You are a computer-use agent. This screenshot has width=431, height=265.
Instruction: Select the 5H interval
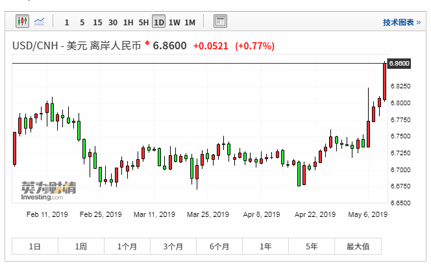[x=143, y=22]
